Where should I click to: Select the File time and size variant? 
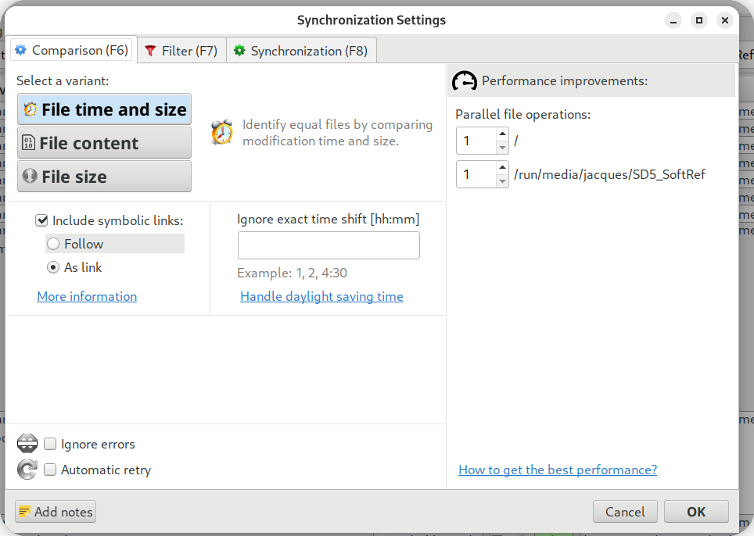[104, 109]
